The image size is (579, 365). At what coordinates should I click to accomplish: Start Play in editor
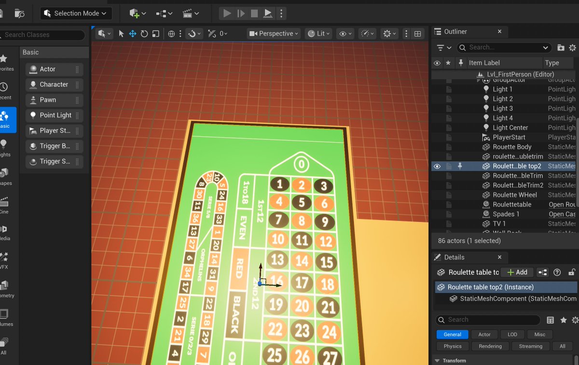click(227, 14)
